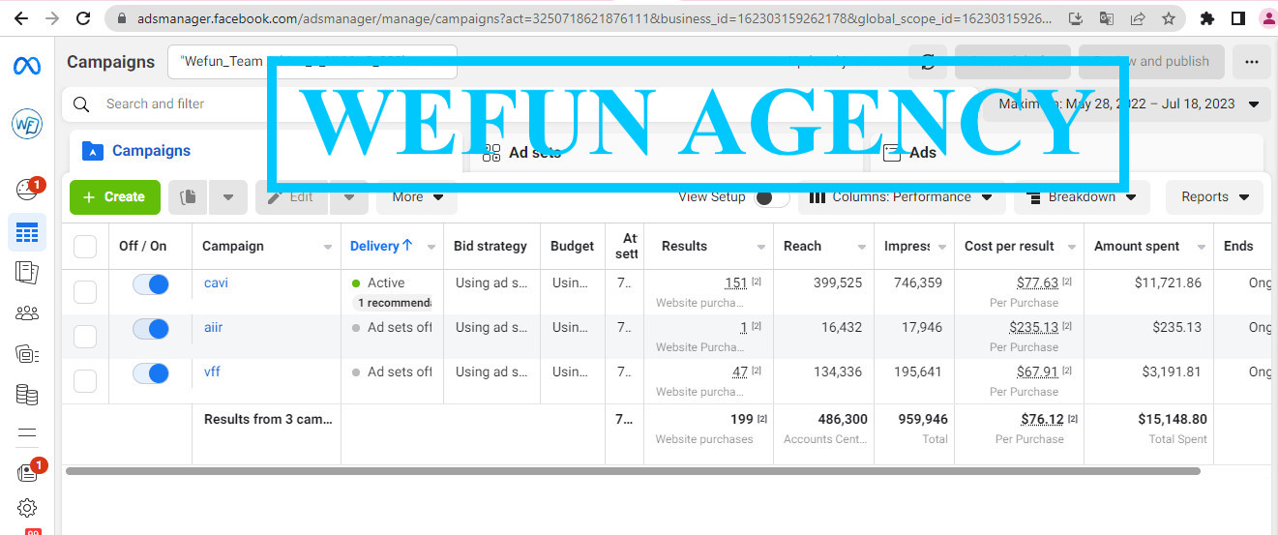Viewport: 1278px width, 535px height.
Task: Open the dropdown arrow beside Edit button
Action: [349, 196]
